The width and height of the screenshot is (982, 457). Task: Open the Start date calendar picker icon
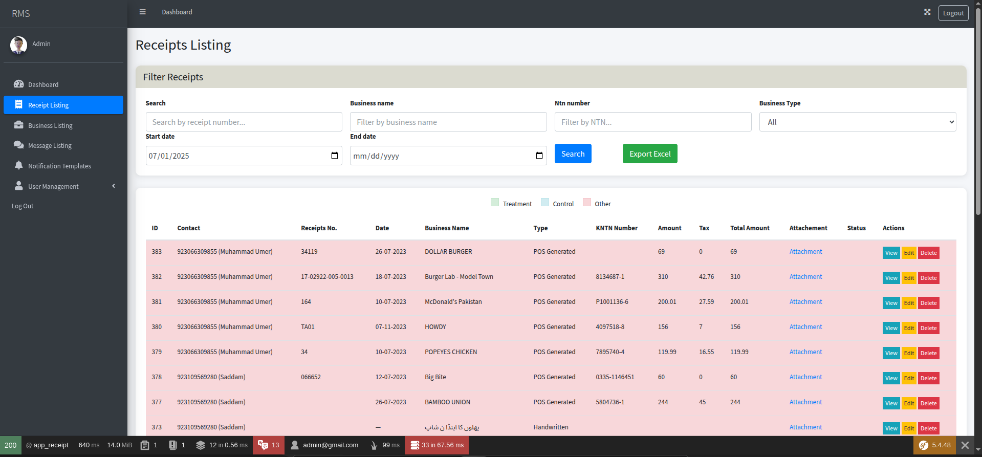(335, 156)
